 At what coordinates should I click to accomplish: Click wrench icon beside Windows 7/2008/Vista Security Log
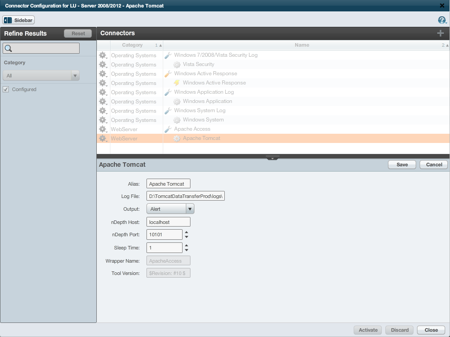[x=168, y=55]
